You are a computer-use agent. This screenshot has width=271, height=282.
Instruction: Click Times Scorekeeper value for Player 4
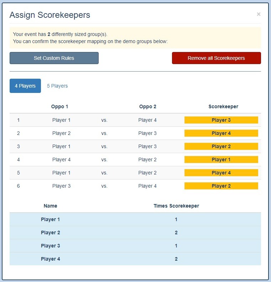(x=176, y=259)
